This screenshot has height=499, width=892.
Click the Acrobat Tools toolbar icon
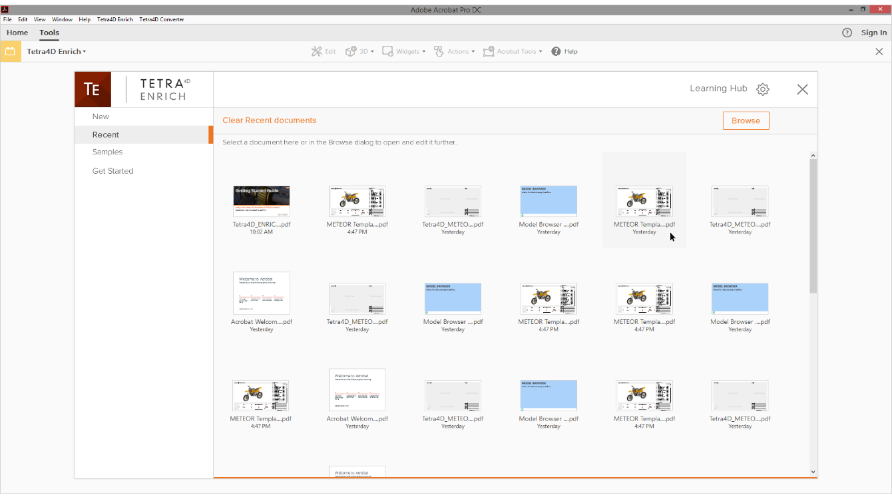click(489, 51)
